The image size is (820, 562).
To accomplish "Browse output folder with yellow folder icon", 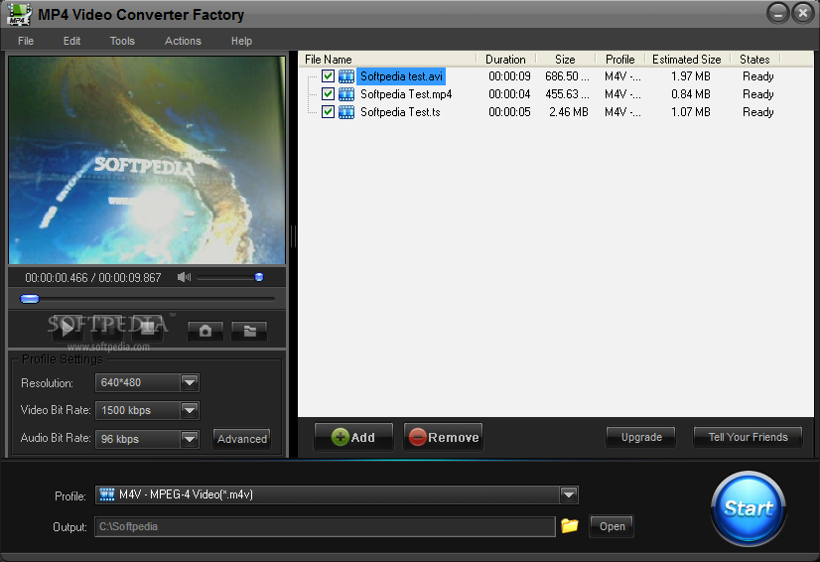I will click(x=570, y=525).
